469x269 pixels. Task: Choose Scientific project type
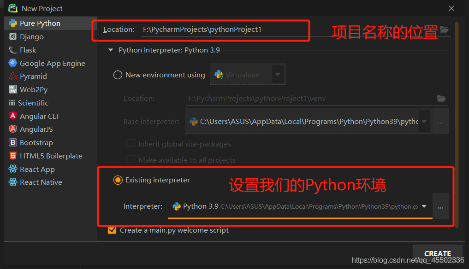click(x=51, y=103)
